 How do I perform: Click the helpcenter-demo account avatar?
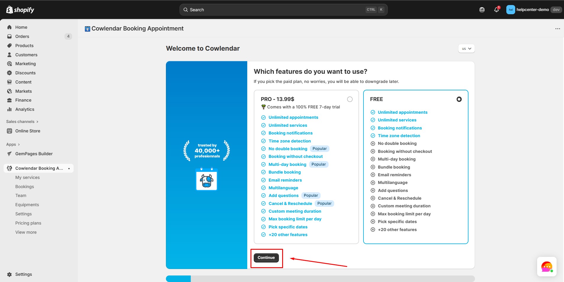click(x=510, y=10)
